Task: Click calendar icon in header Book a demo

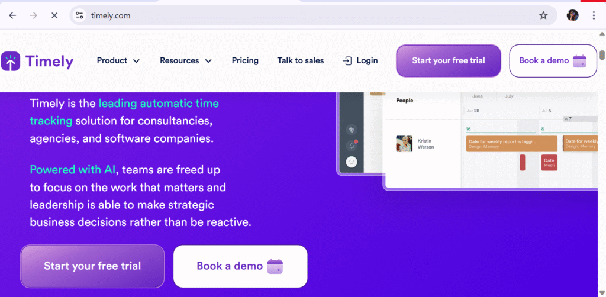Action: click(x=579, y=60)
